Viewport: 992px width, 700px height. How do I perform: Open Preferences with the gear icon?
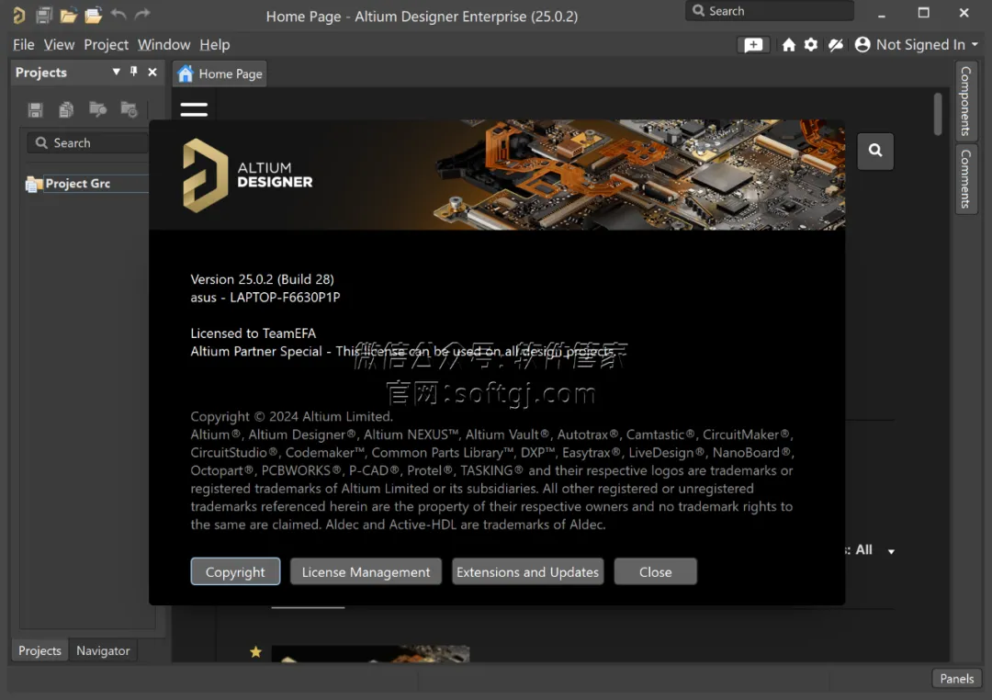tap(811, 45)
